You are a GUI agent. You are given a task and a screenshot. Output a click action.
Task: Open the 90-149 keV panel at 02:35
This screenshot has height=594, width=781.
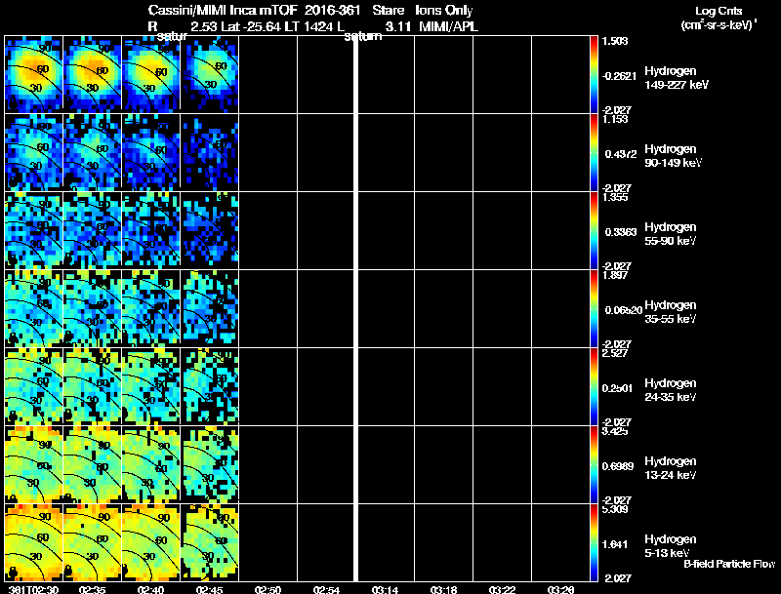(x=92, y=152)
